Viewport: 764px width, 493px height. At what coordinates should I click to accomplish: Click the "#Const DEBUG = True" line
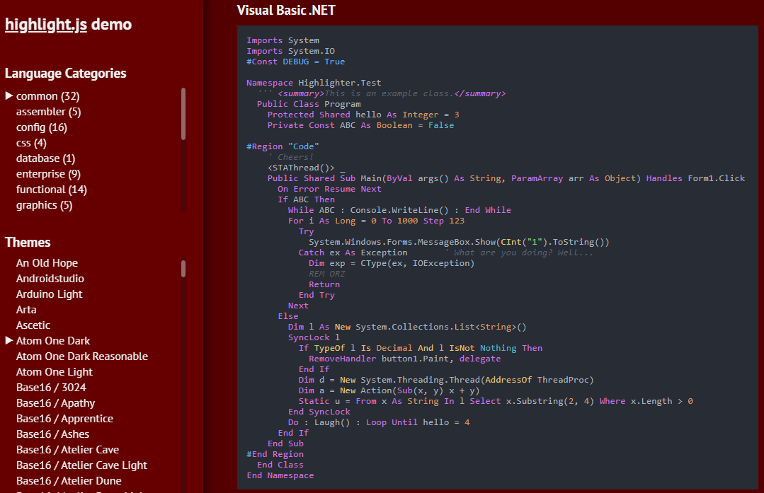(x=296, y=62)
